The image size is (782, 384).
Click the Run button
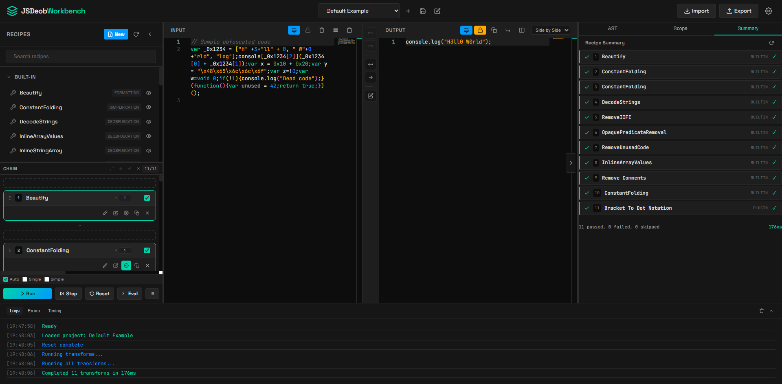coord(27,294)
